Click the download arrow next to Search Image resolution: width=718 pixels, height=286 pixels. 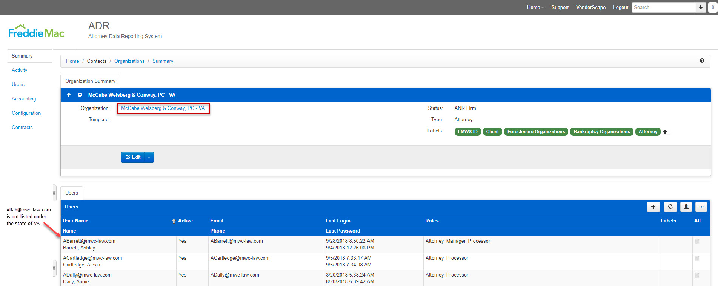tap(701, 8)
